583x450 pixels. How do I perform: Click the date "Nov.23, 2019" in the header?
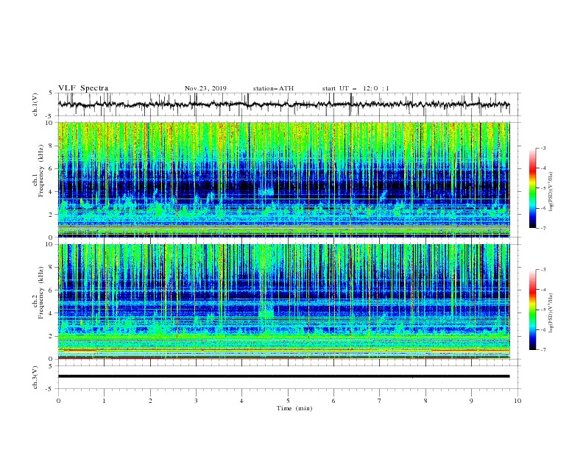(205, 88)
